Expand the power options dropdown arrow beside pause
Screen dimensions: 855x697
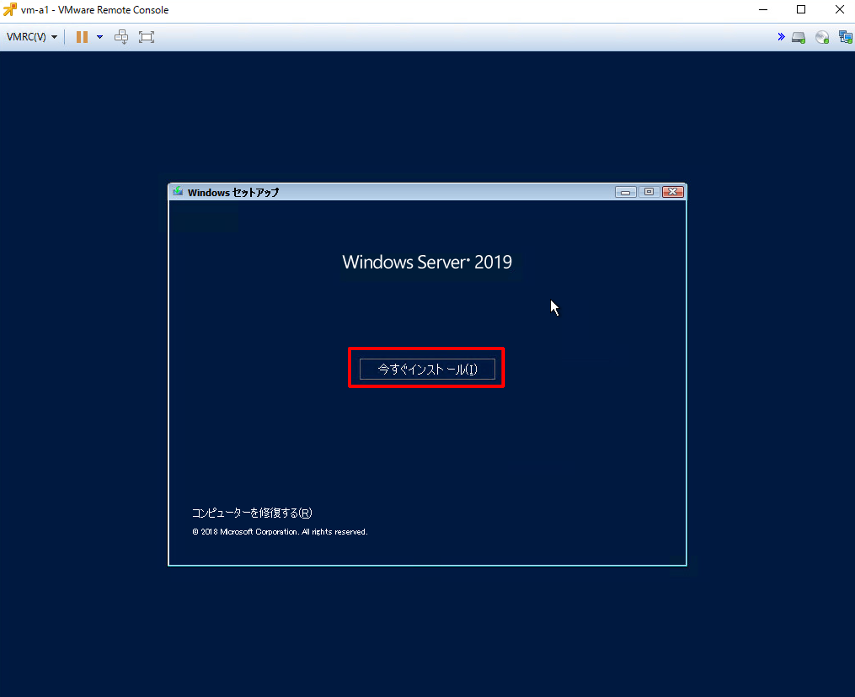100,37
